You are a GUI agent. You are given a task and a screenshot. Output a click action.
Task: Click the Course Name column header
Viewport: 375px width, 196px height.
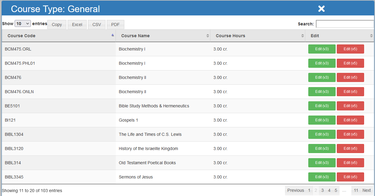pyautogui.click(x=163, y=36)
